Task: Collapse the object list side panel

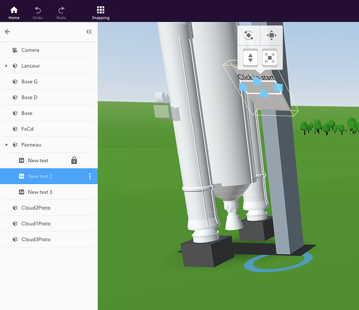Action: point(89,32)
